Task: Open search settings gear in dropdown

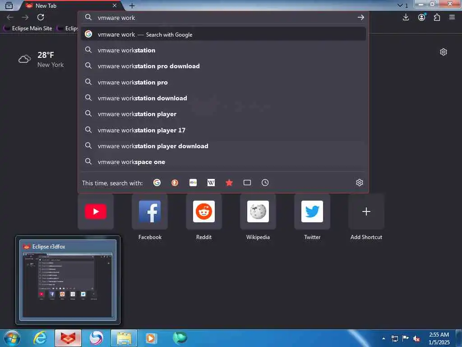Action: pyautogui.click(x=359, y=183)
